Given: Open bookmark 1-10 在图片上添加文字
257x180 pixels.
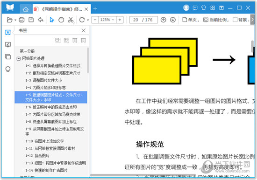Looking at the screenshot, I should coord(44,141).
